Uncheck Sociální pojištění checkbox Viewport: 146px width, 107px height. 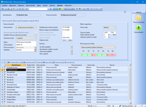72,47
